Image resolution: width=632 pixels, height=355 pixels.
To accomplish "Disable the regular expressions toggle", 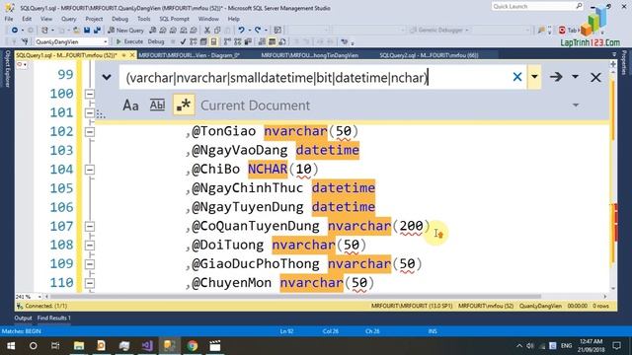I will [x=184, y=106].
